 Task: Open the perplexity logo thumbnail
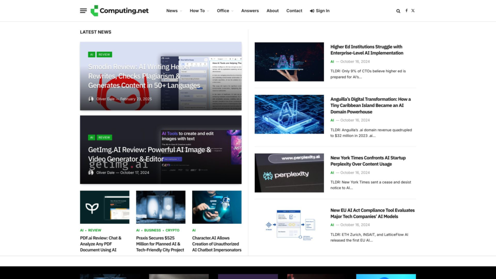click(x=289, y=173)
